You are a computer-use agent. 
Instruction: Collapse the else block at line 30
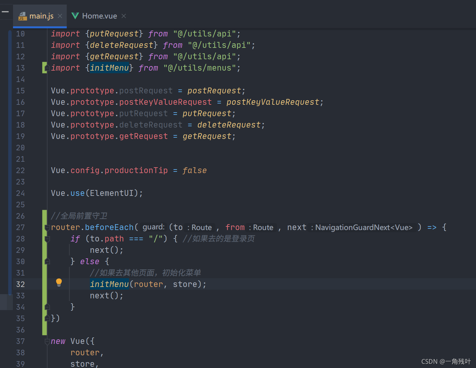[x=47, y=262]
